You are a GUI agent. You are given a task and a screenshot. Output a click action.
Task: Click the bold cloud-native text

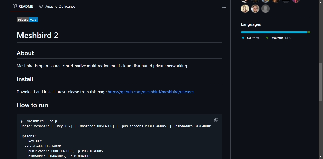pyautogui.click(x=74, y=66)
